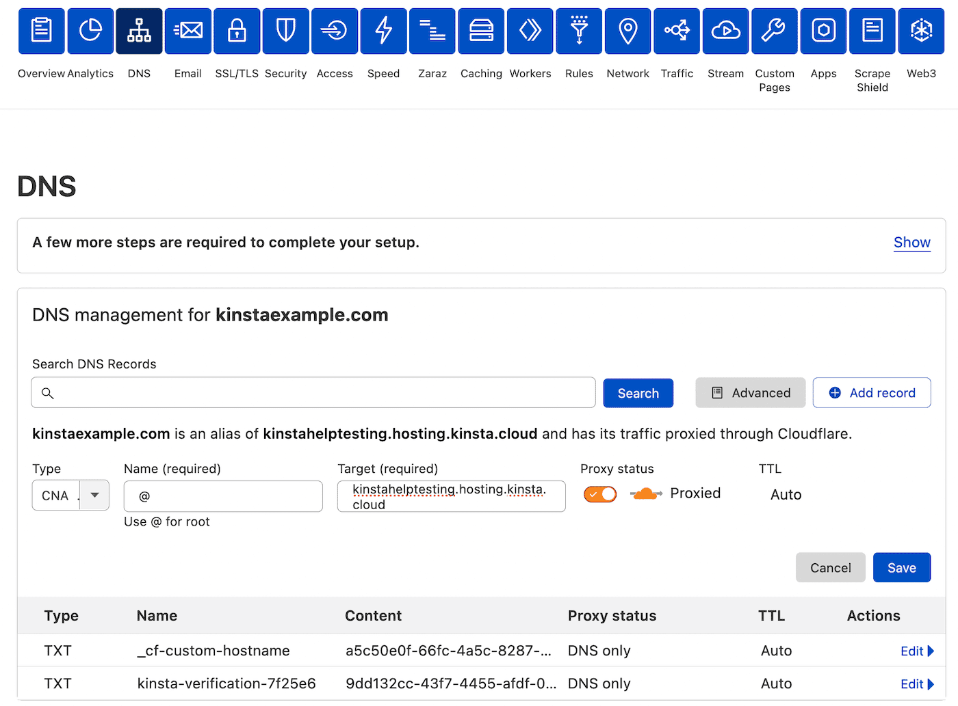Screen dimensions: 958x706
Task: Expand Edit for kinsta-verification-7f25e6 record
Action: click(x=917, y=684)
